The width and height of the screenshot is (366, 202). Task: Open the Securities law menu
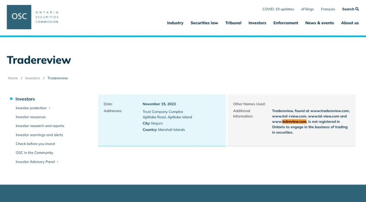click(204, 23)
